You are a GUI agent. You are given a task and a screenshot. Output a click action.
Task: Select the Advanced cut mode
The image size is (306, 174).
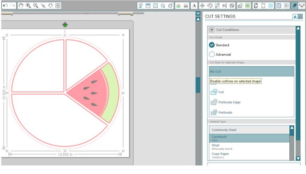click(x=220, y=54)
